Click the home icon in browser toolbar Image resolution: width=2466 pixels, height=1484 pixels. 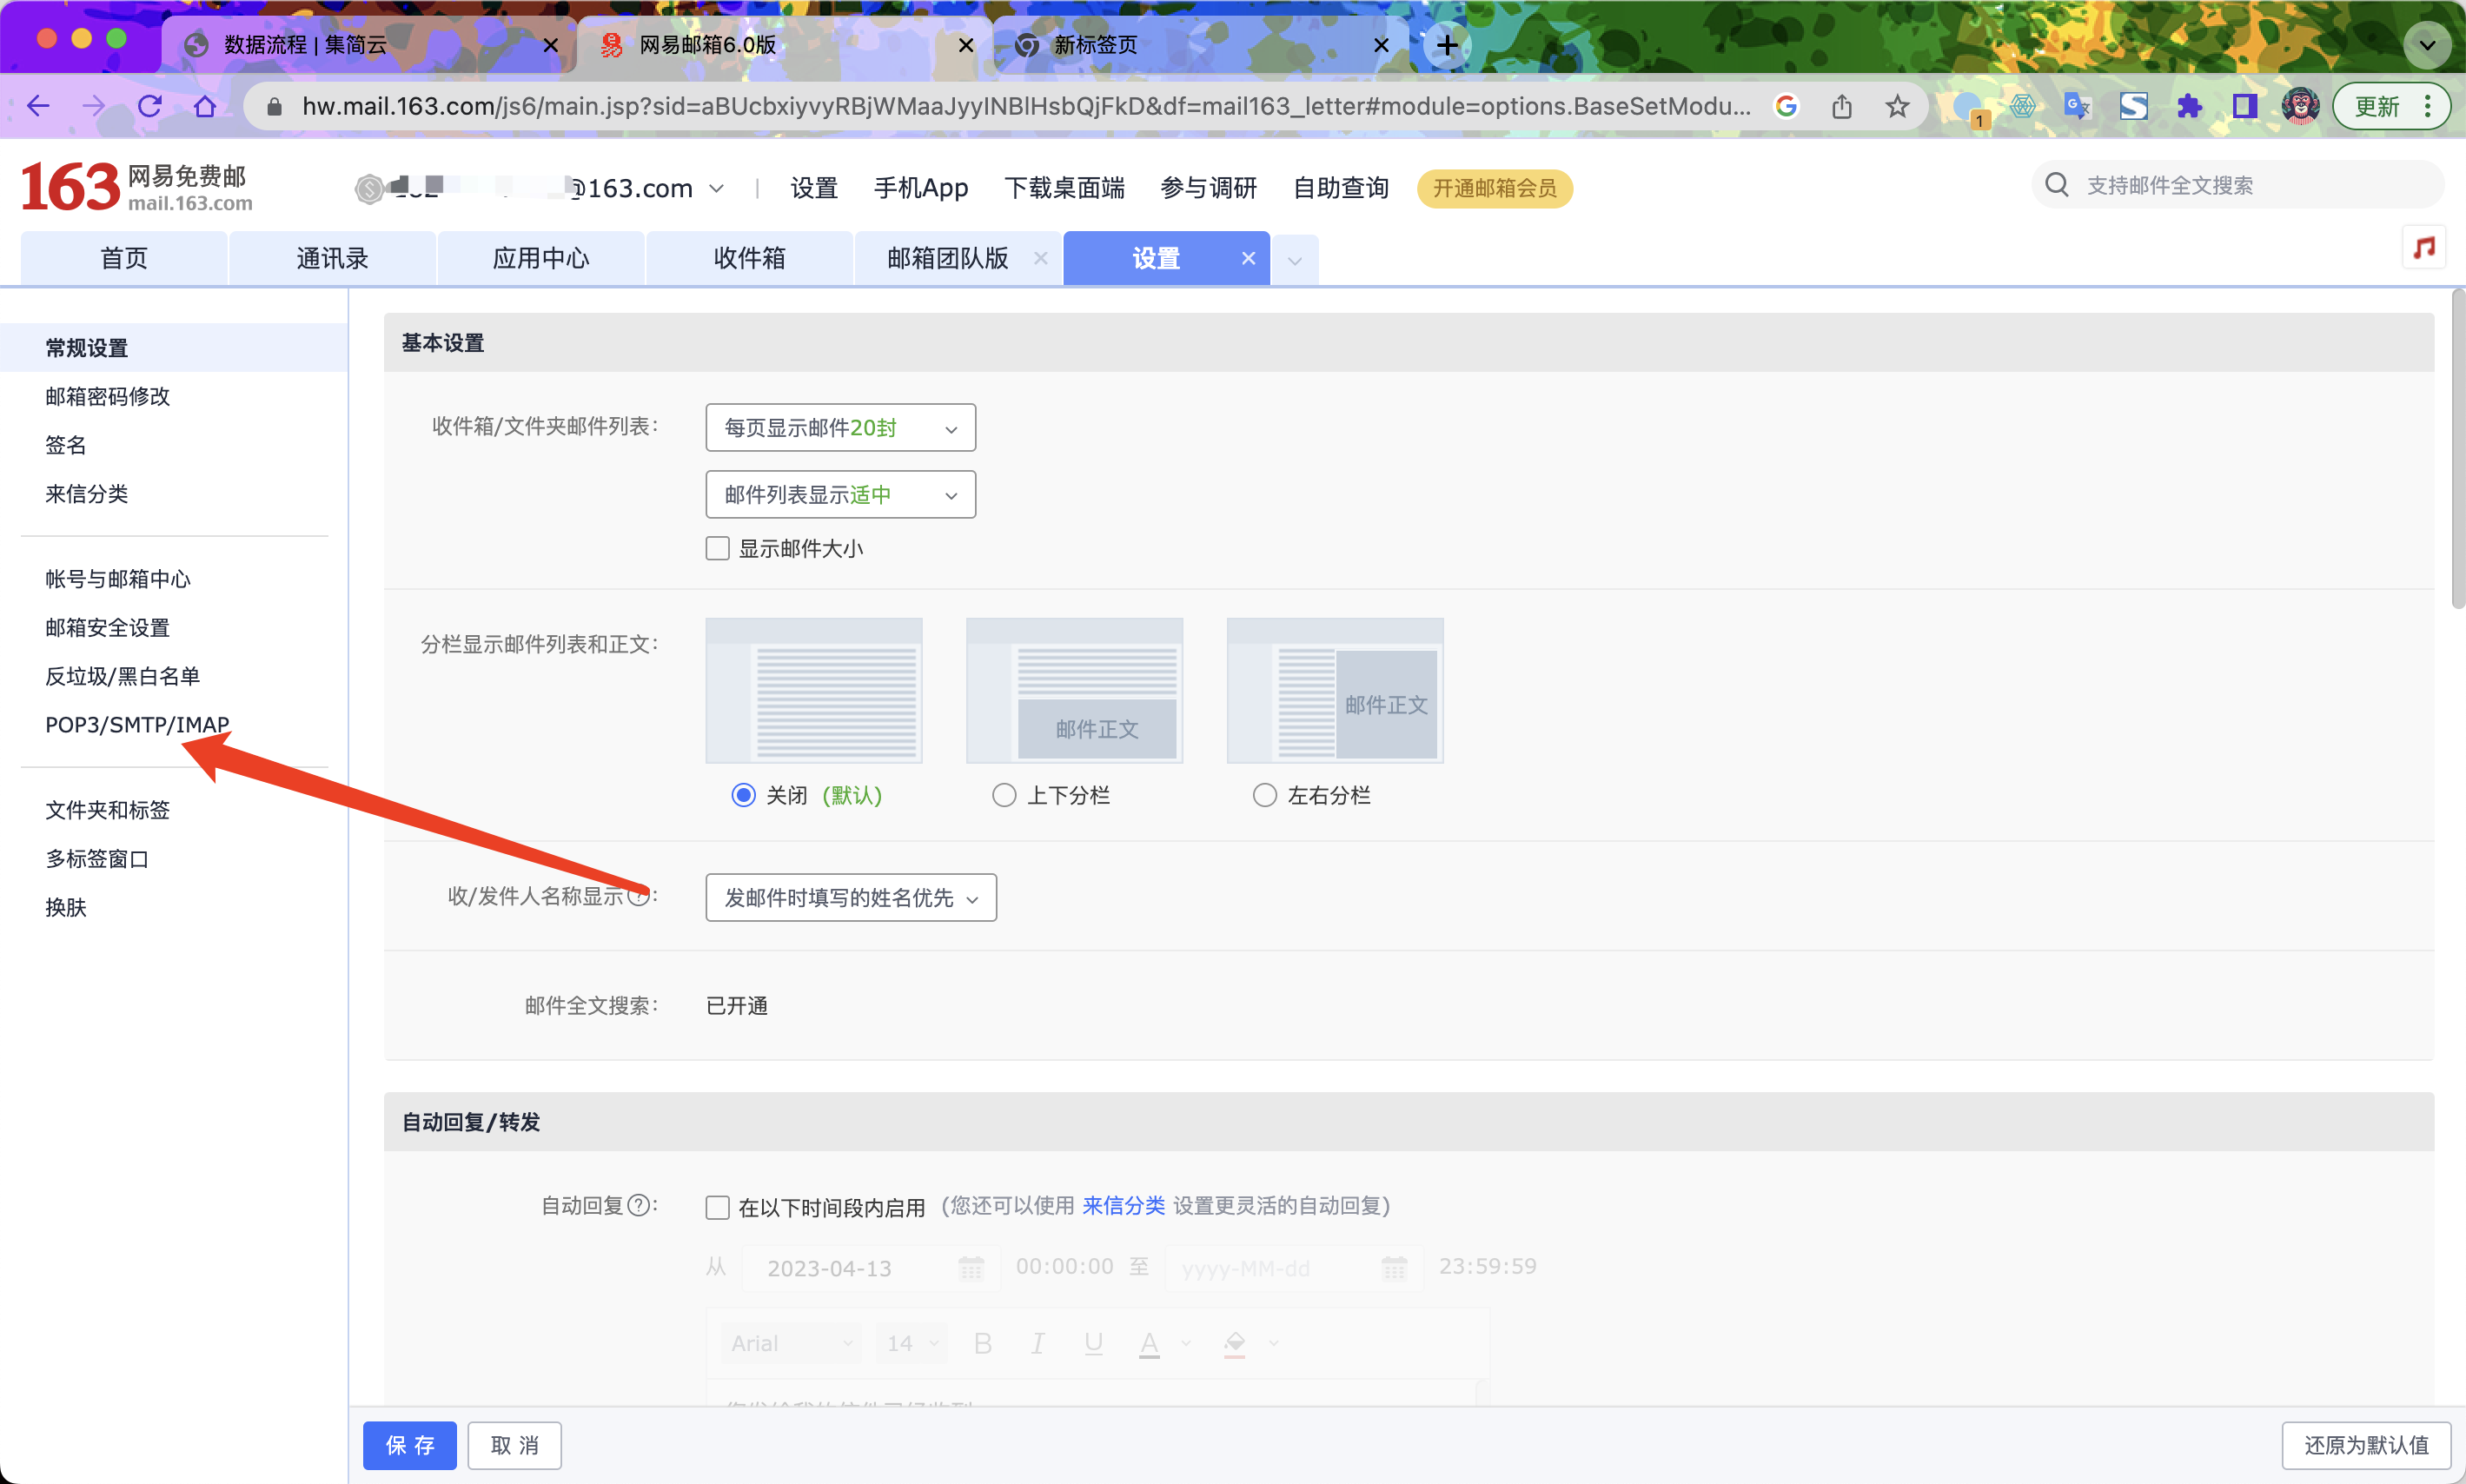[x=205, y=106]
